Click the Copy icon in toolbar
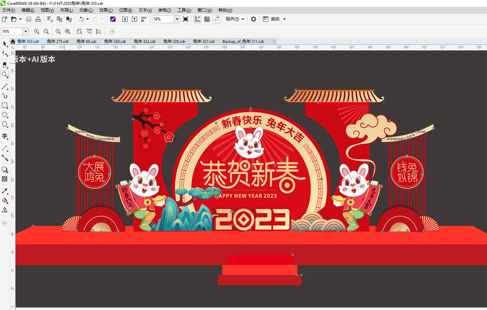Image resolution: width=487 pixels, height=310 pixels. tap(60, 19)
